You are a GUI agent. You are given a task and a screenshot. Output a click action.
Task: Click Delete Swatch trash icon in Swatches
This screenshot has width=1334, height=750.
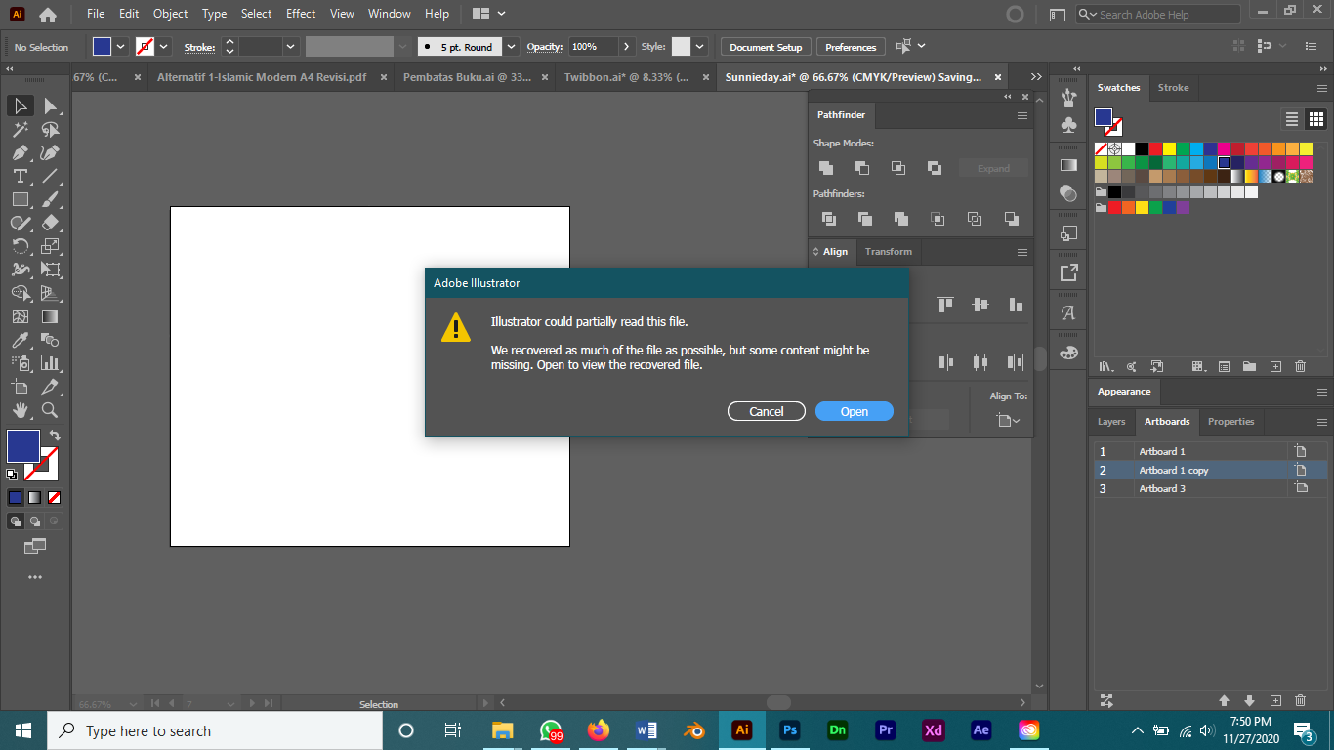(x=1300, y=367)
